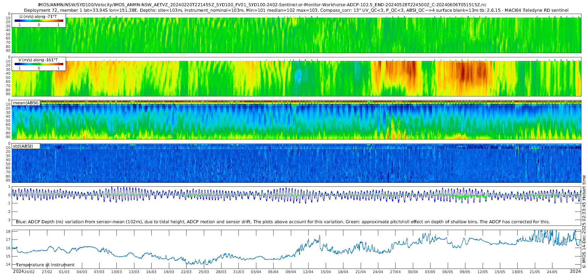
Task: Click the 09/04 date tick label
Action: pos(291,272)
